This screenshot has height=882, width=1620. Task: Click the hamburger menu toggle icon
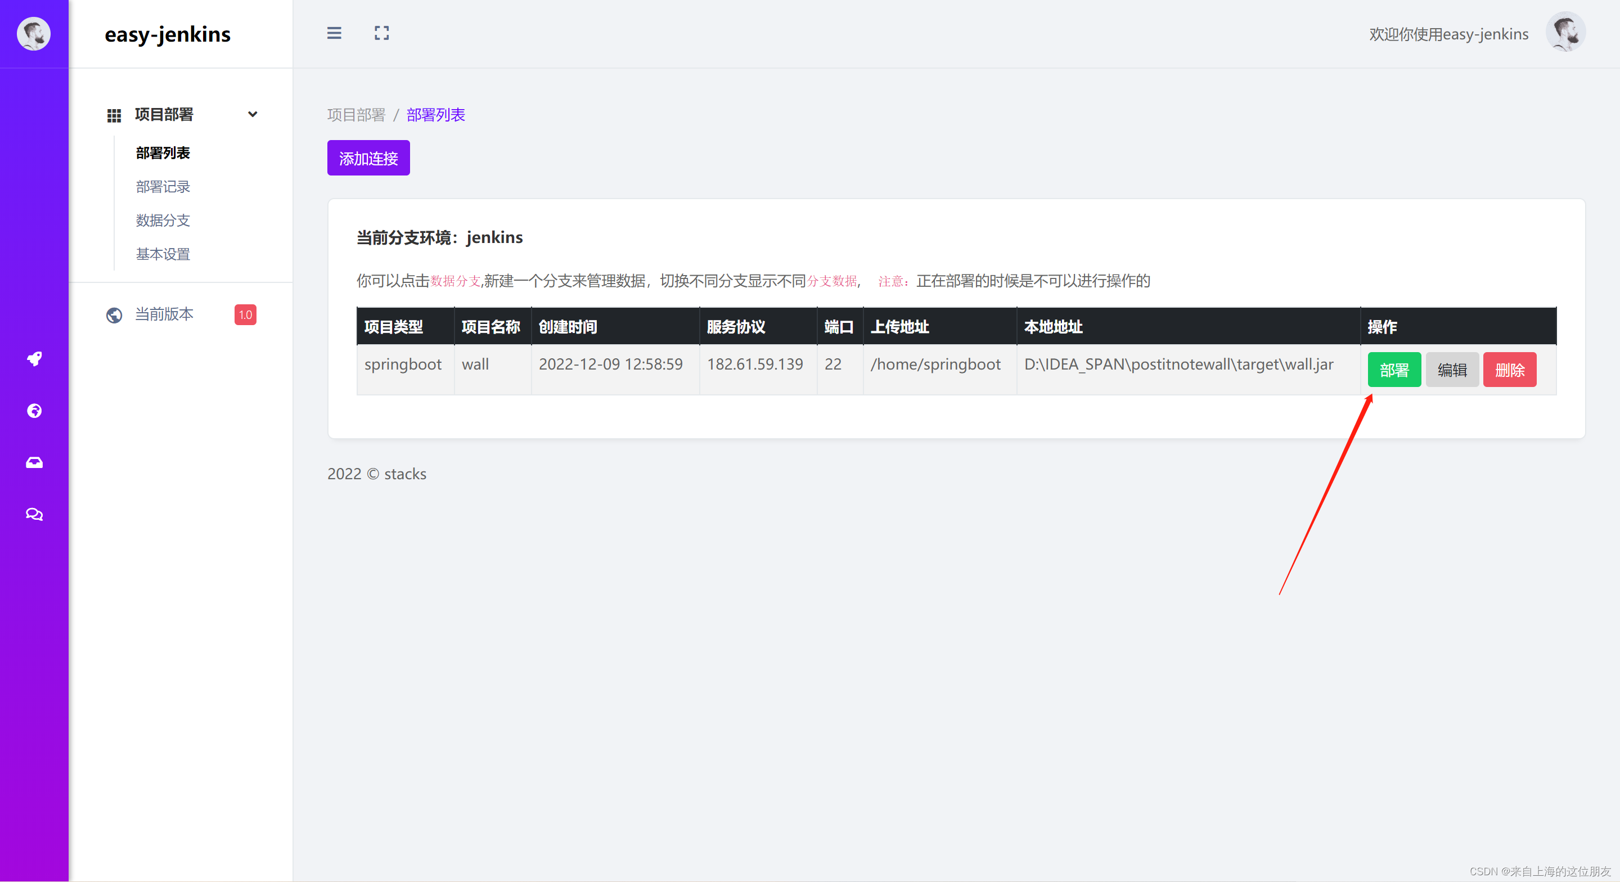pos(334,33)
